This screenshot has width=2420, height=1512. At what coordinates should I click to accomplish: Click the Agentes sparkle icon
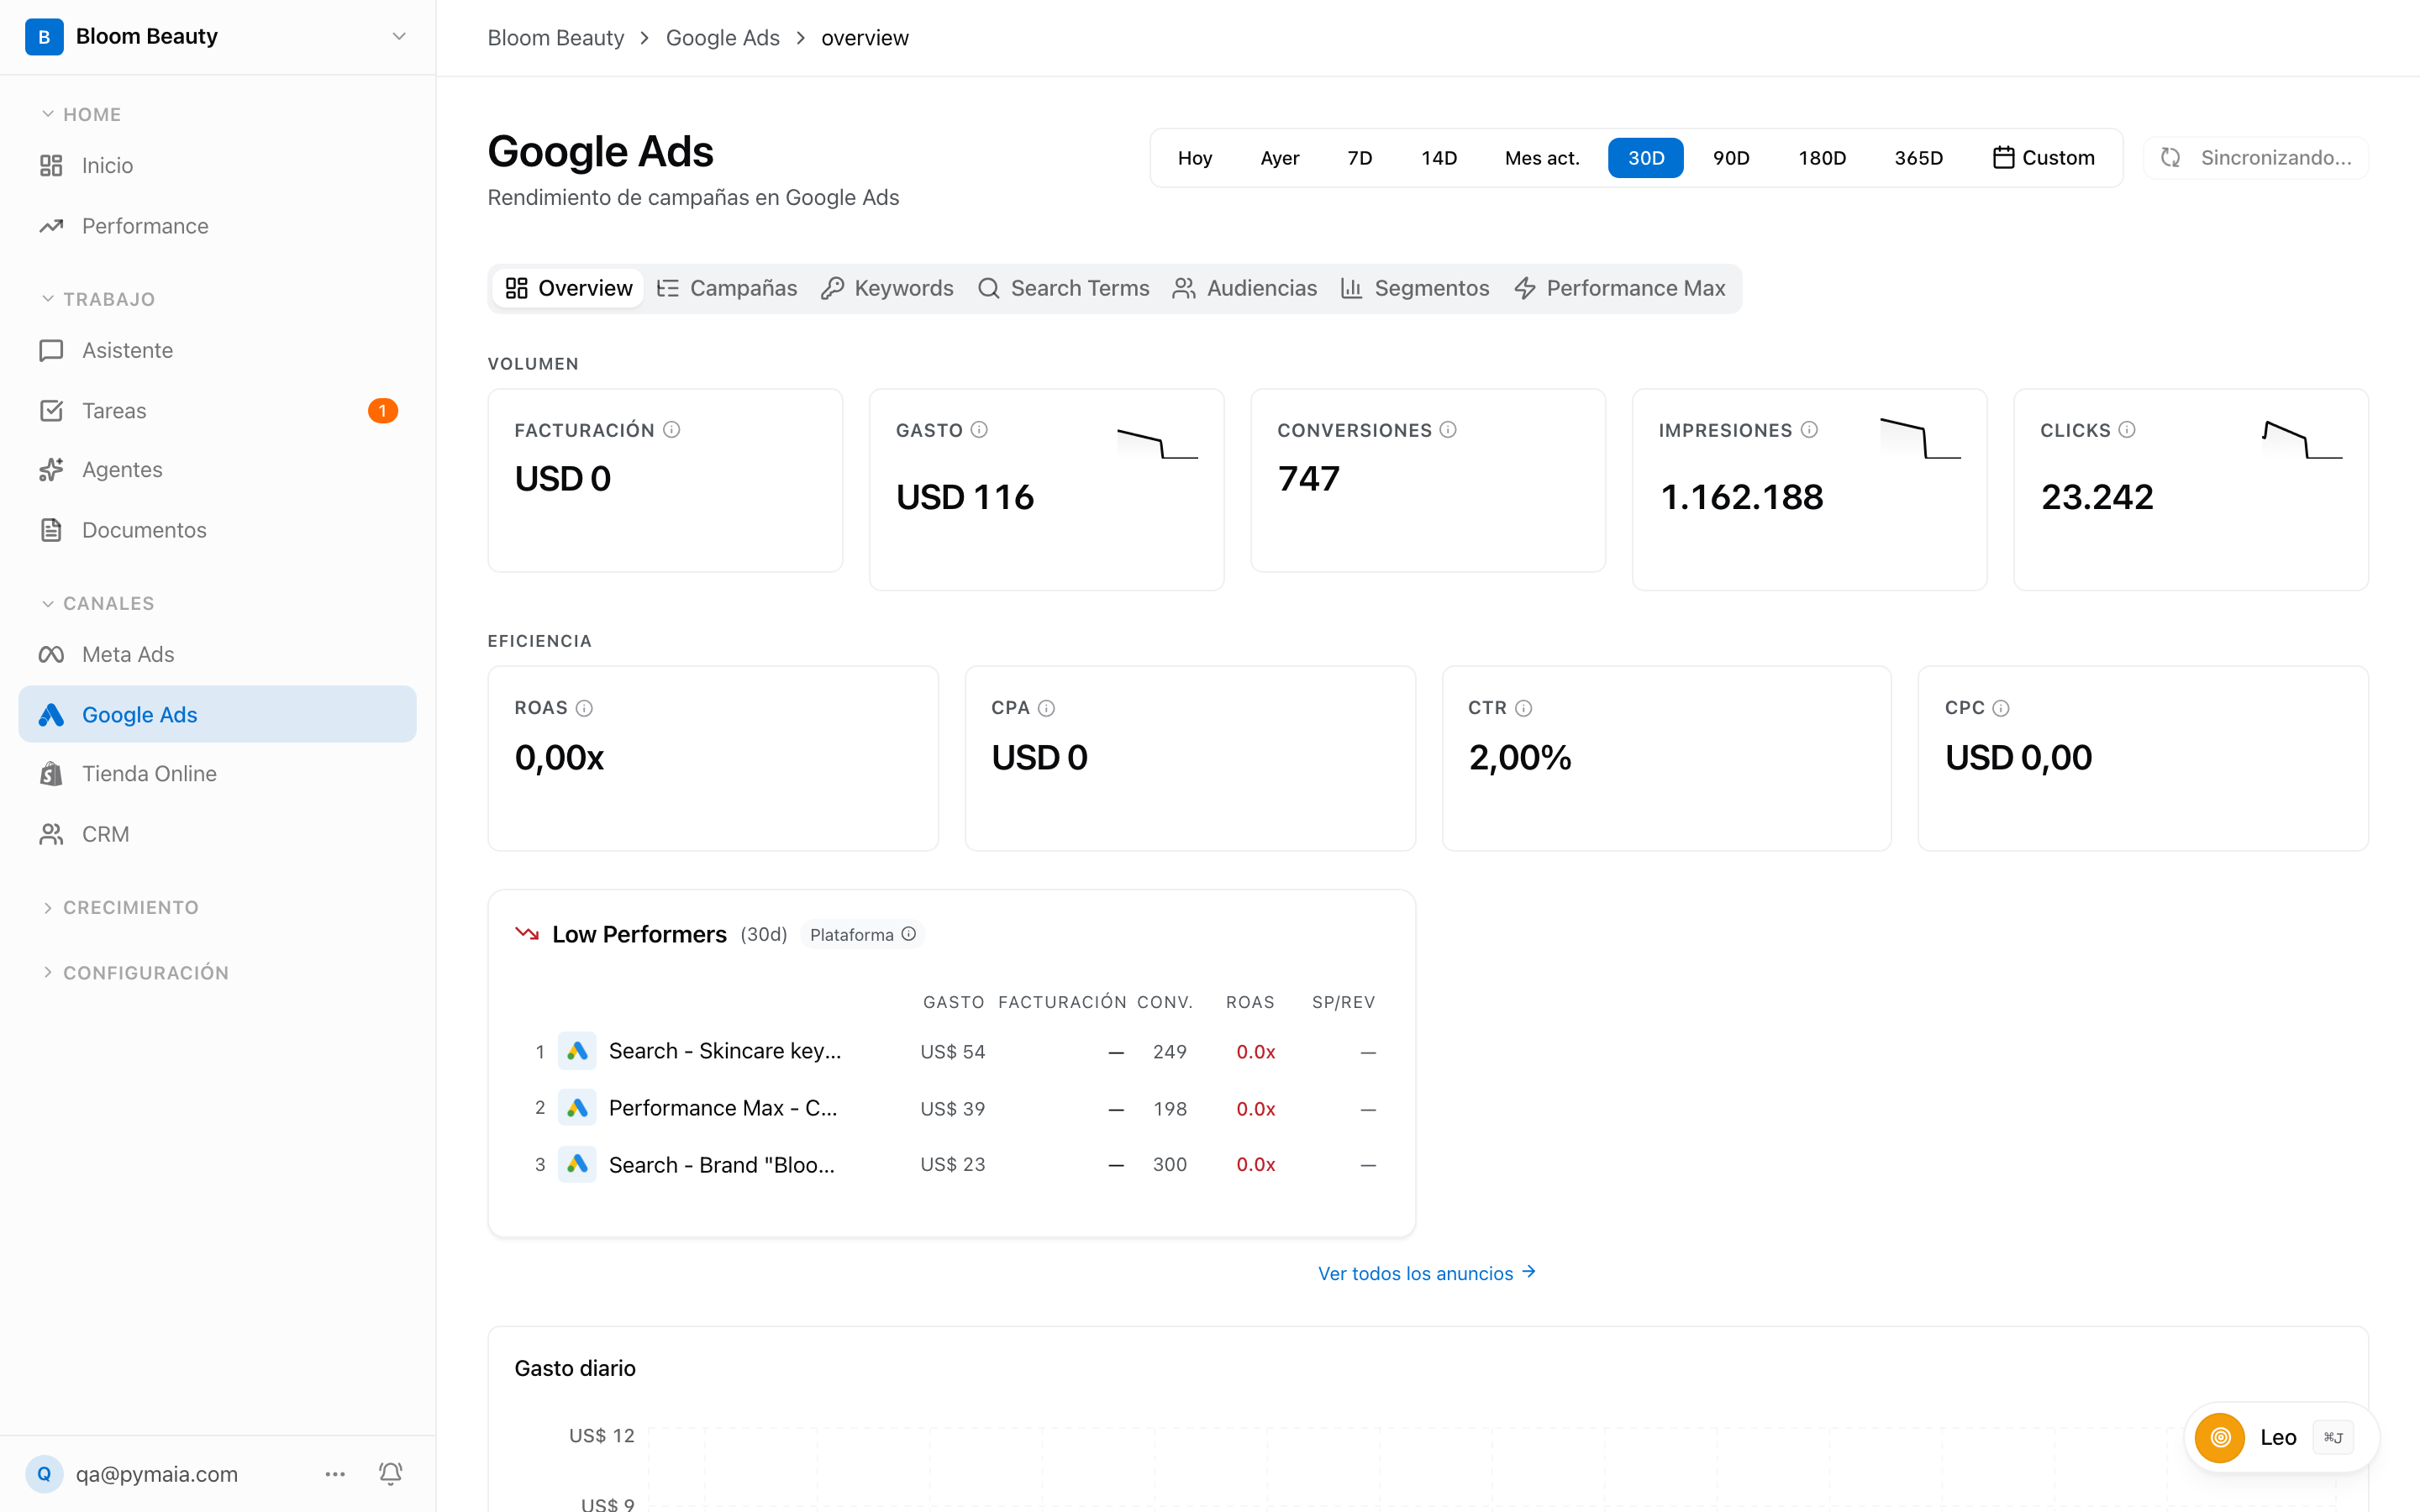click(51, 470)
